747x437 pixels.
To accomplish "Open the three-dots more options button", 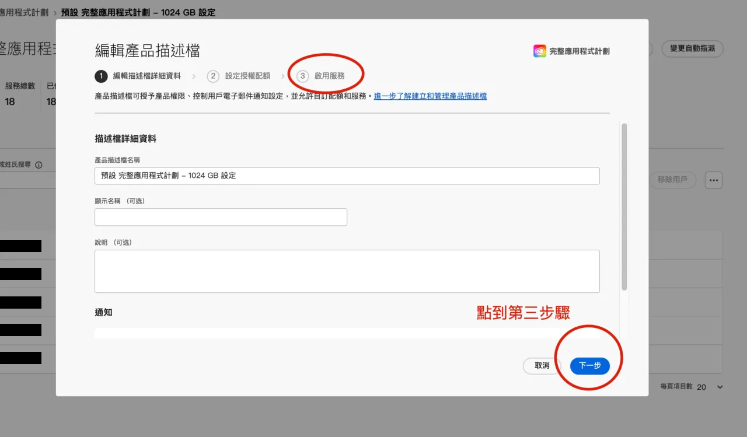I will coord(714,180).
